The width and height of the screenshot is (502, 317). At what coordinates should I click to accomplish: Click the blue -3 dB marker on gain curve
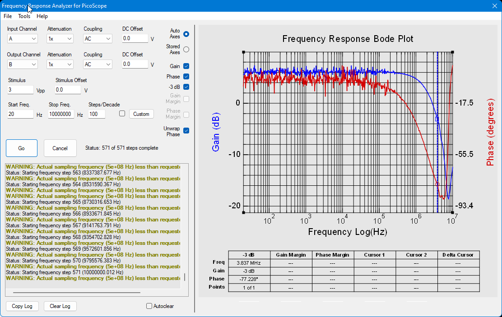coord(437,119)
